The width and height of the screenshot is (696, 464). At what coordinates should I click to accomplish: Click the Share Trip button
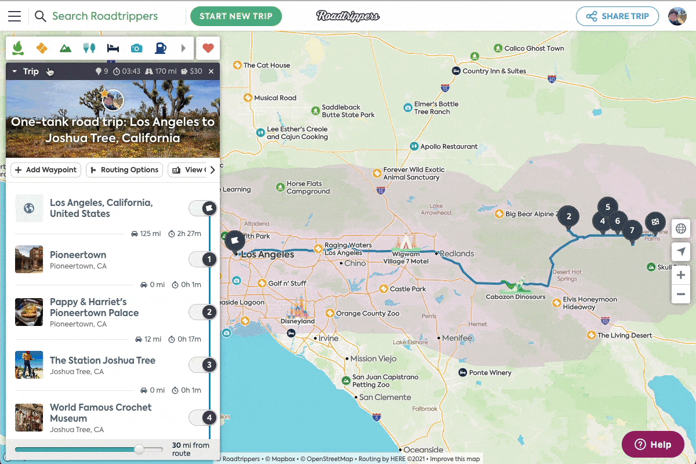(617, 16)
